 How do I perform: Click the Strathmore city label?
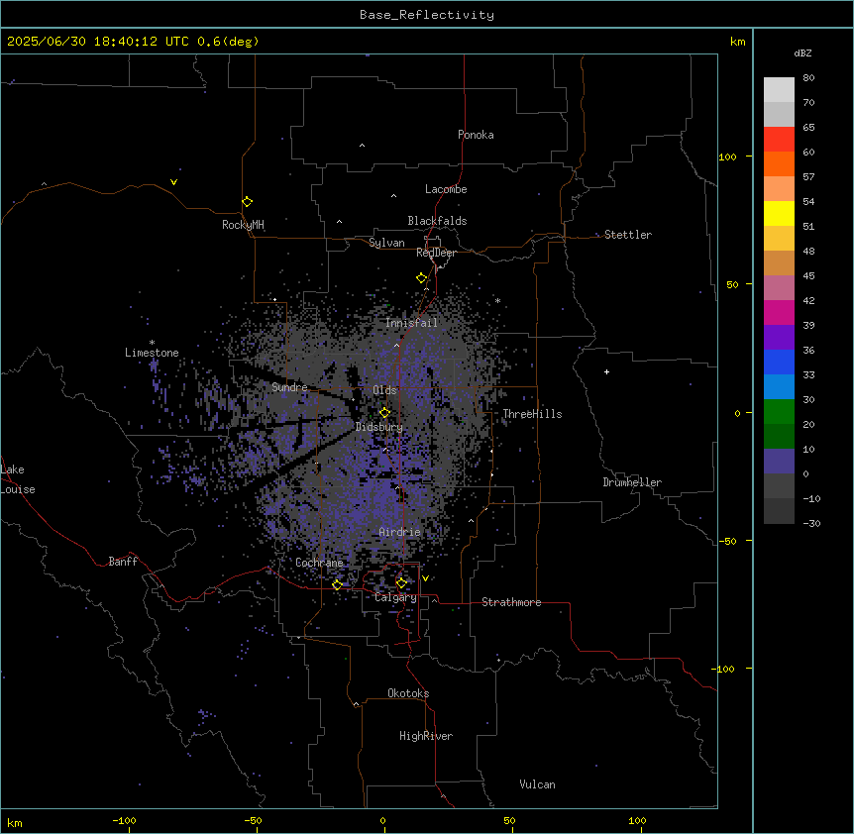[x=511, y=602]
